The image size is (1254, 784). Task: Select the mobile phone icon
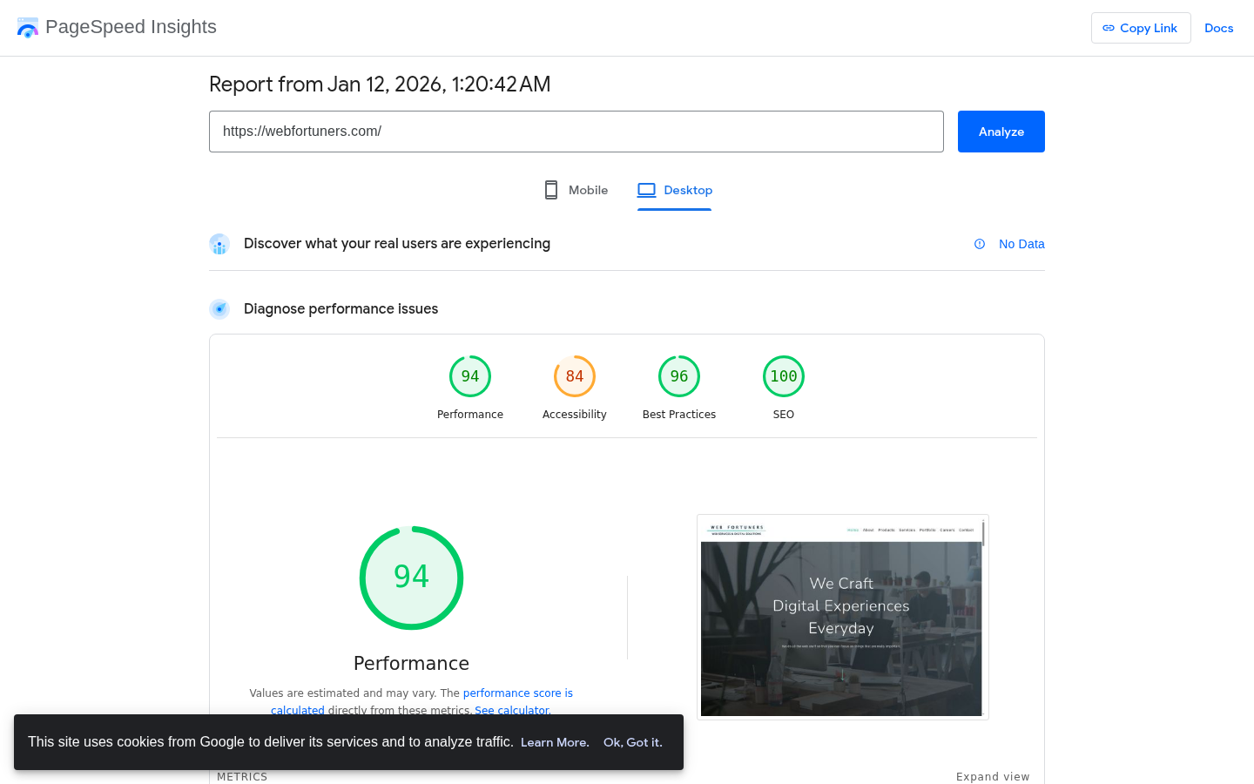[550, 189]
